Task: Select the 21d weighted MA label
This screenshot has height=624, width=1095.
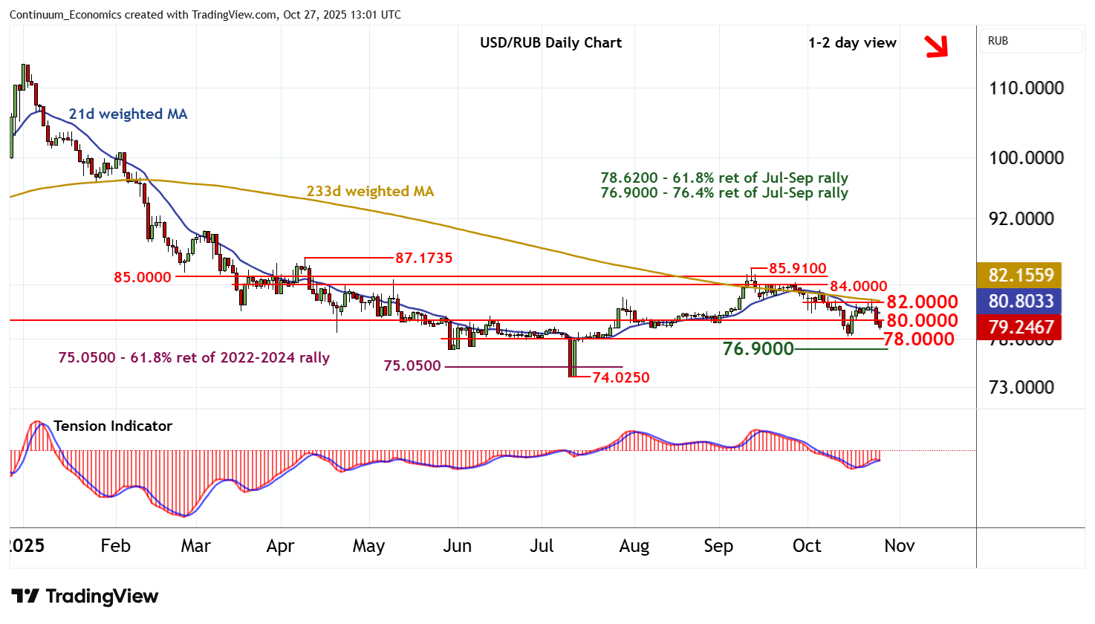Action: coord(128,114)
